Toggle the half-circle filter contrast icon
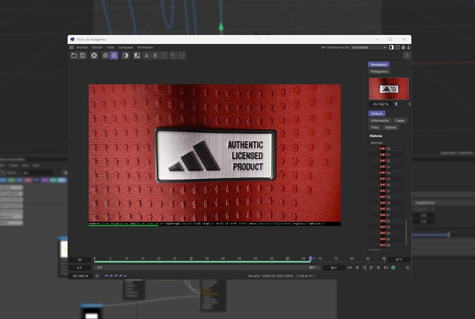The height and width of the screenshot is (319, 475). (x=125, y=55)
